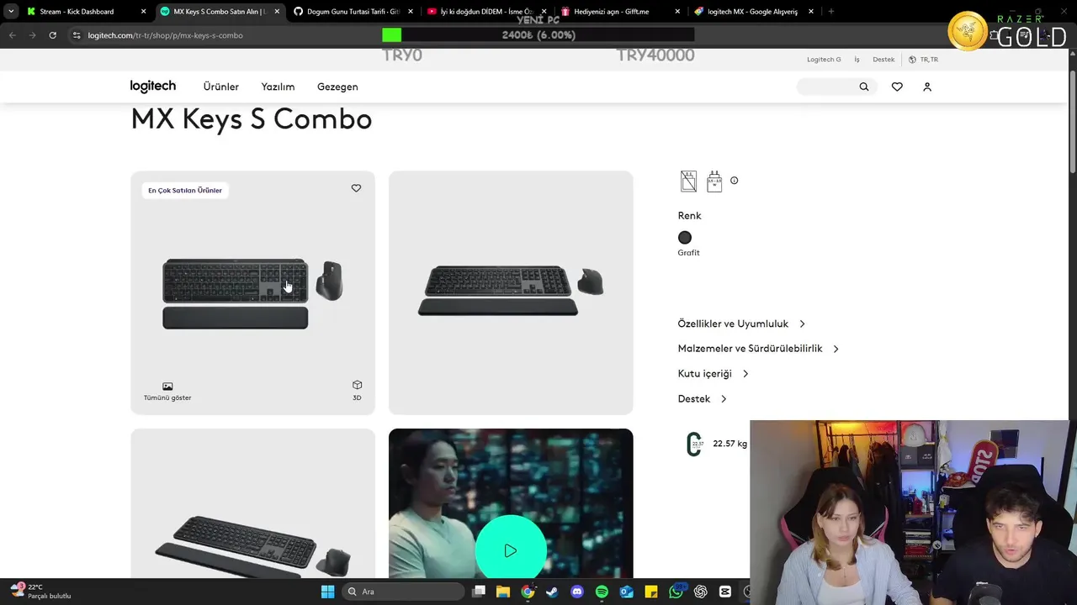Switch to İyi ki doğdun DİDEM YouTube tab
The height and width of the screenshot is (605, 1077).
coord(486,12)
